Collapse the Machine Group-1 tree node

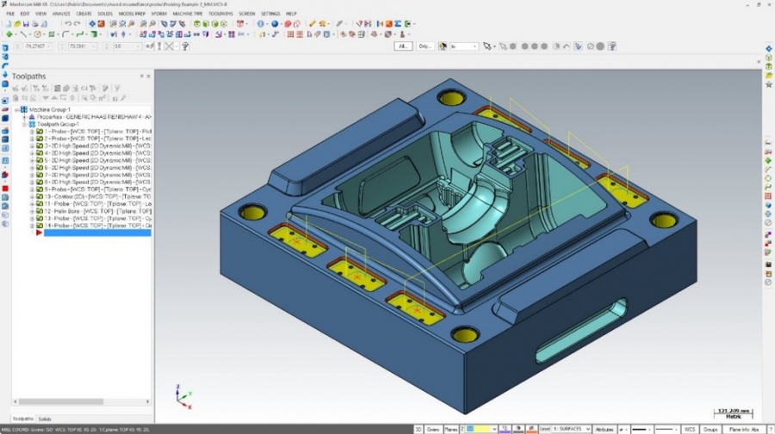tap(16, 110)
